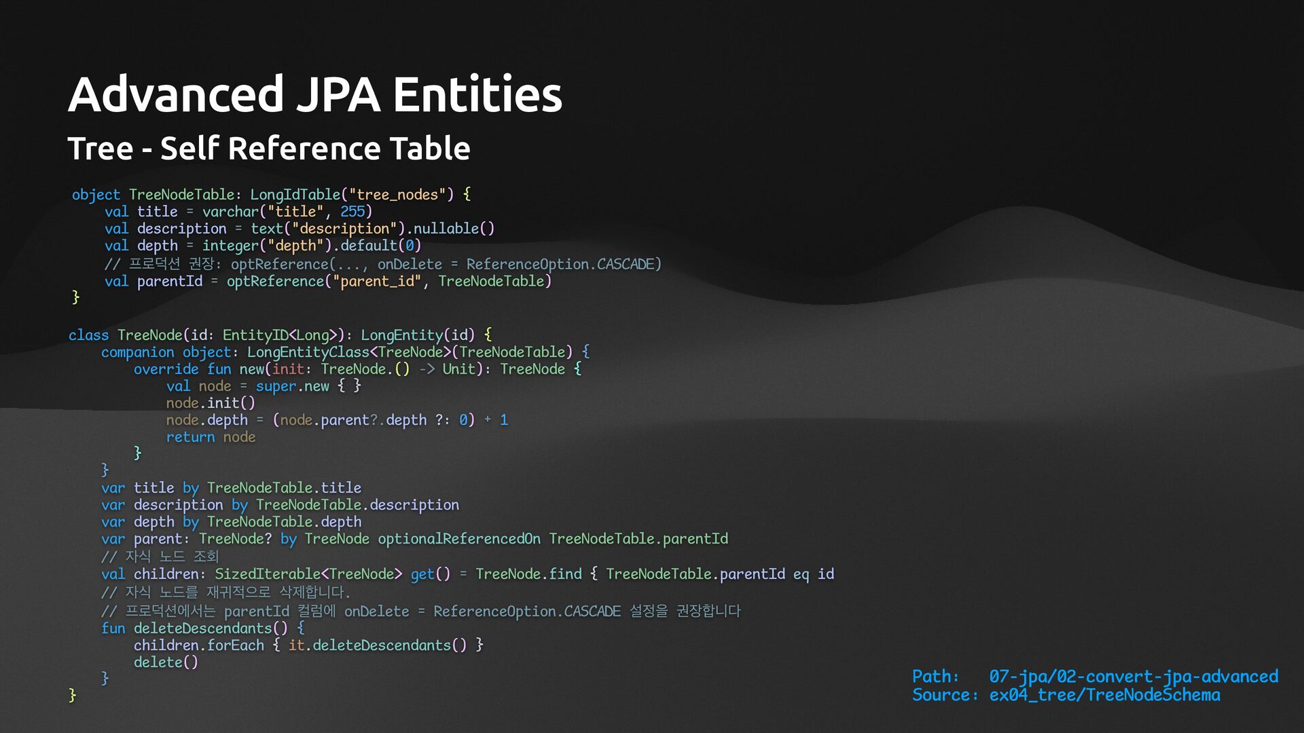
Task: Click the 'object TreeNodeTable' declaration line
Action: [271, 195]
